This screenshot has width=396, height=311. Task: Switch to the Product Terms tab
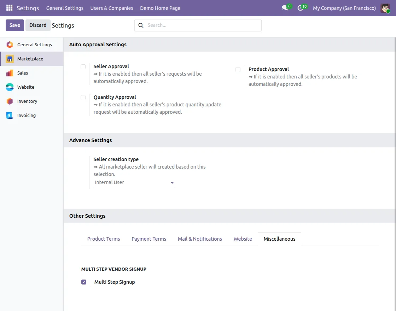coord(104,239)
